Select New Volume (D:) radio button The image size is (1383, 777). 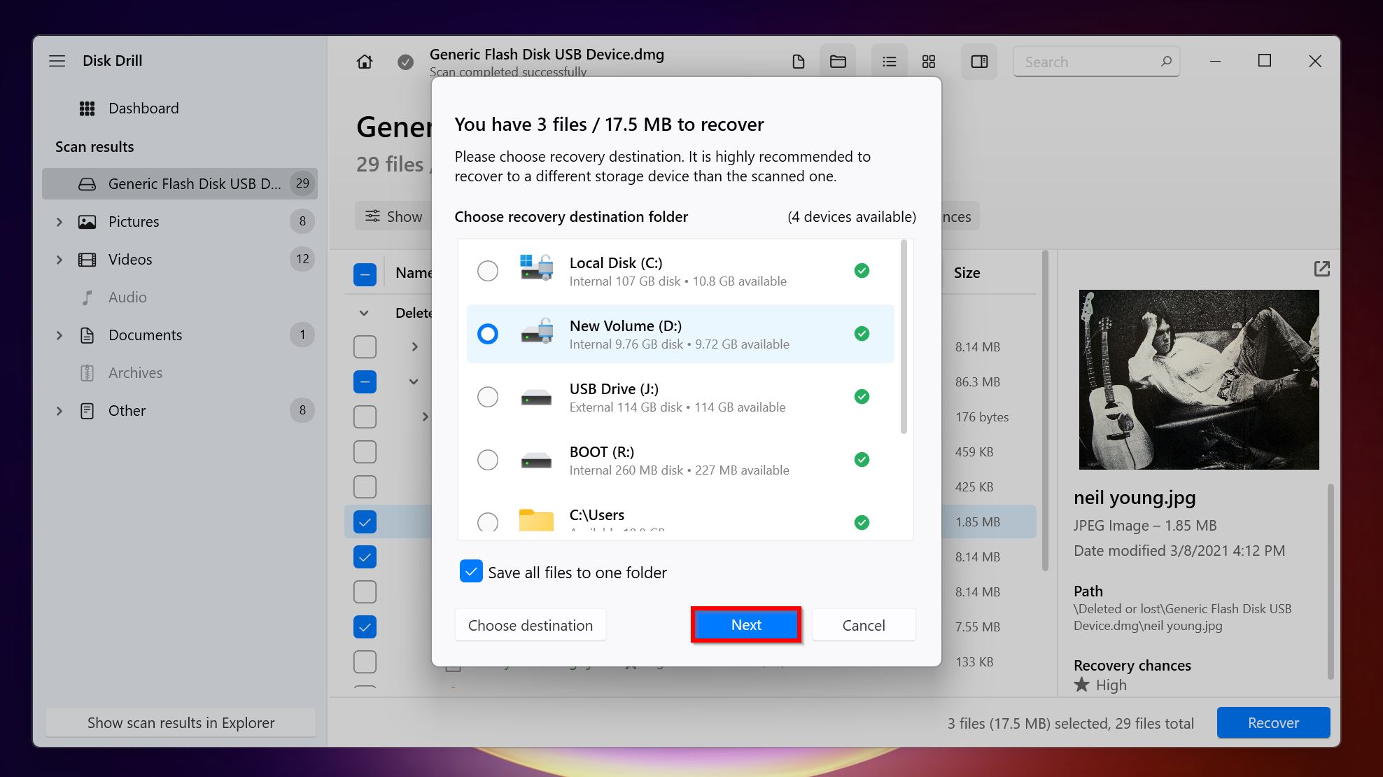tap(488, 334)
